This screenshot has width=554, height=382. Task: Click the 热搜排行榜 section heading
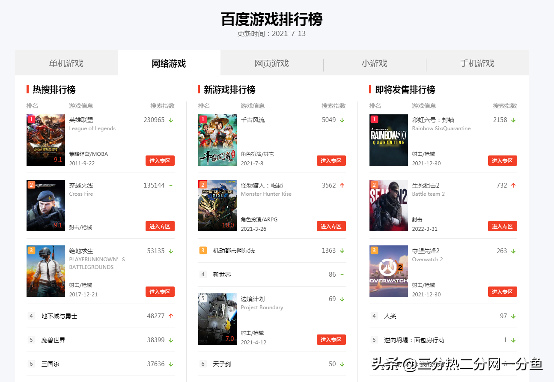(54, 90)
